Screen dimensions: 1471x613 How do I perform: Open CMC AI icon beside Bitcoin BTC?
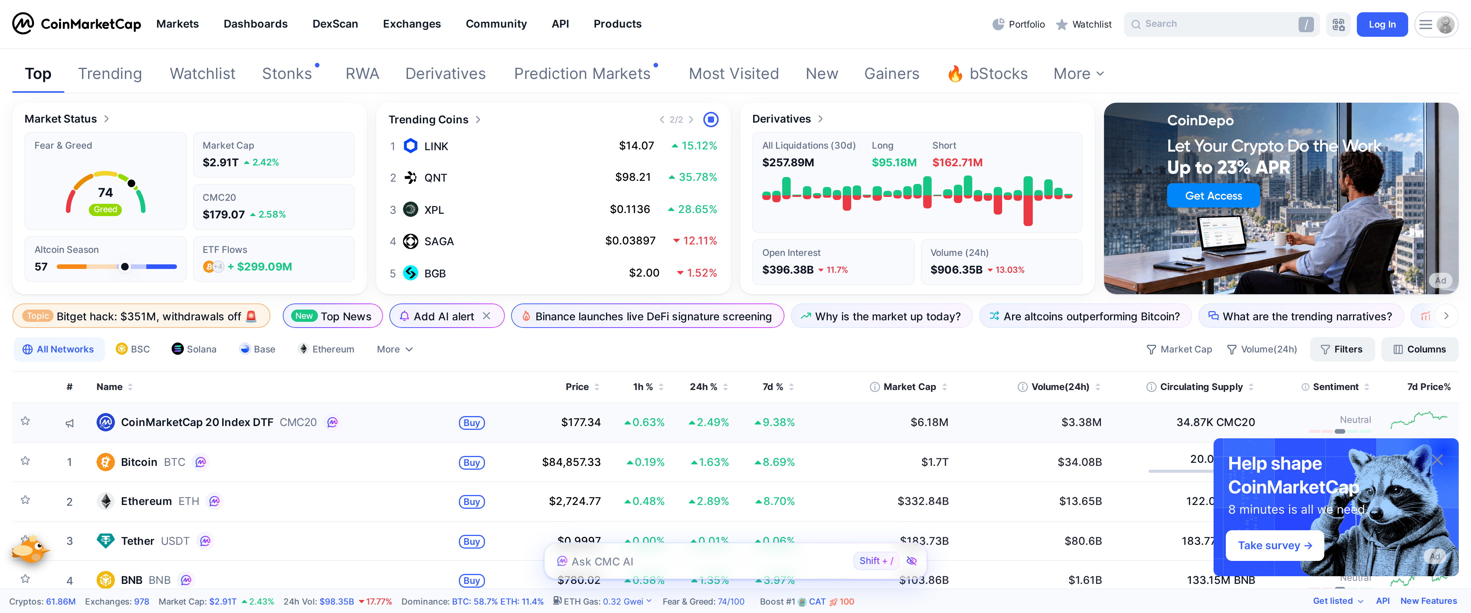(200, 462)
